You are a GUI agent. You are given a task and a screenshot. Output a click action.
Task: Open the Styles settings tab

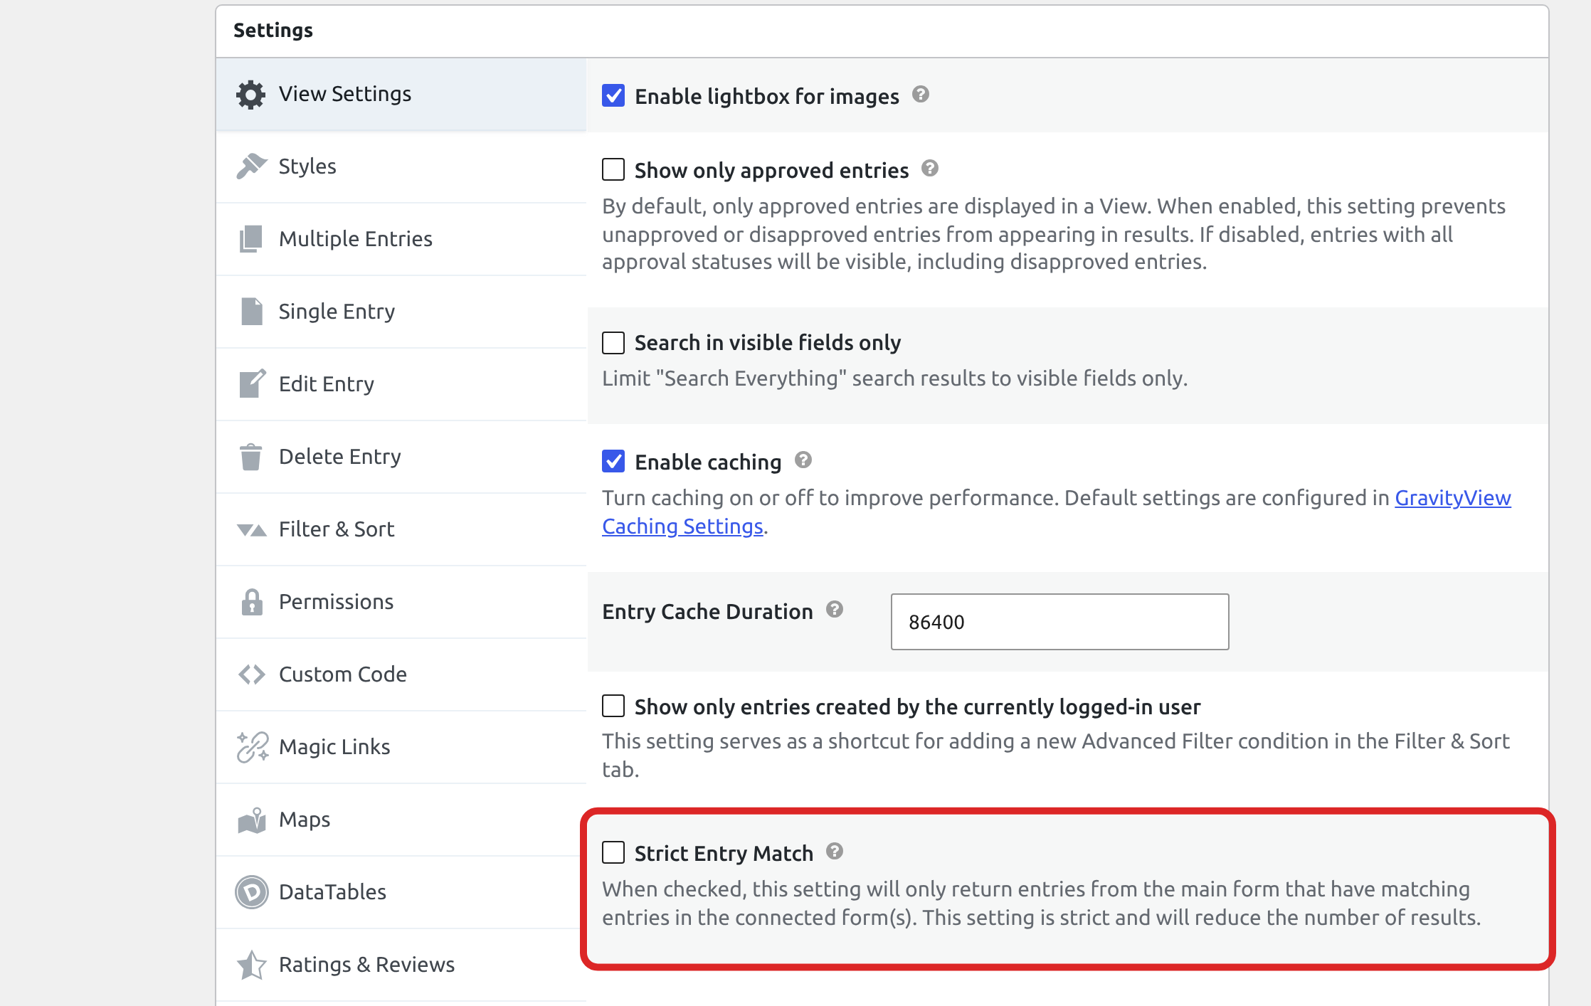[401, 166]
